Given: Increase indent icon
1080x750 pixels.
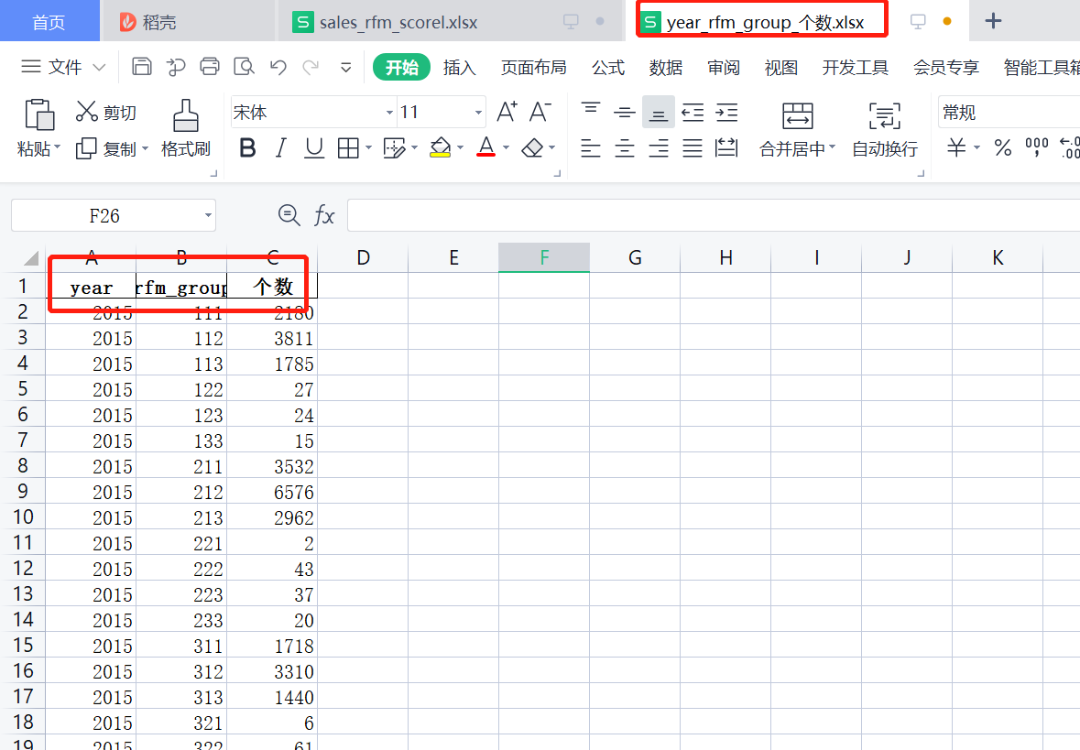Looking at the screenshot, I should [726, 113].
